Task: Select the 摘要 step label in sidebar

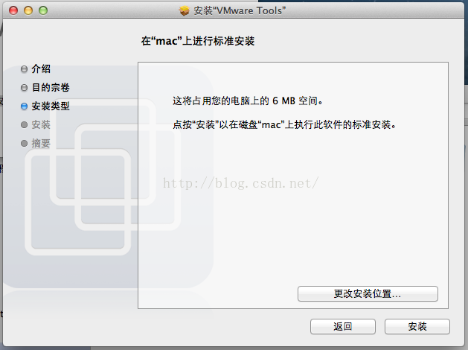Action: 41,143
